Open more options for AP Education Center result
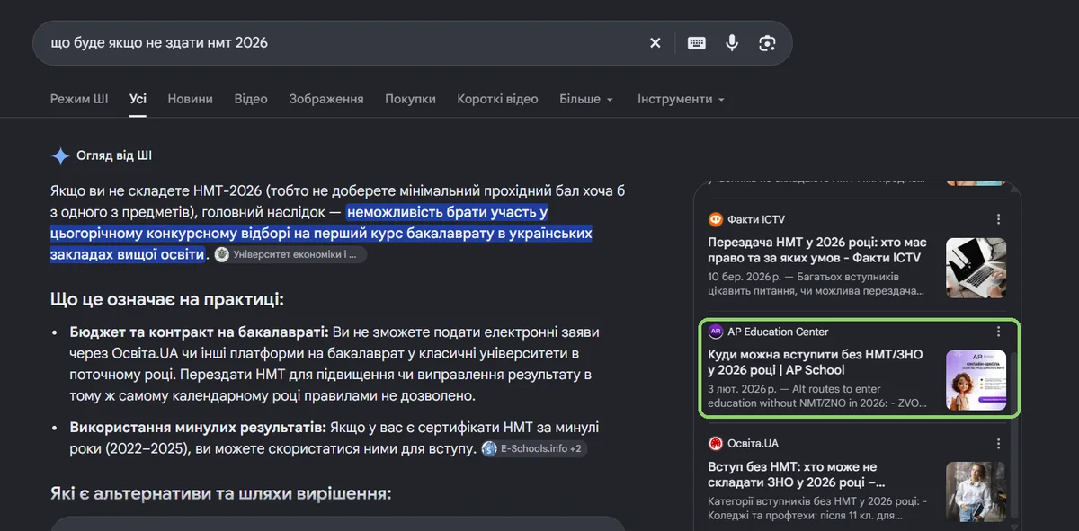The image size is (1079, 531). pyautogui.click(x=998, y=332)
